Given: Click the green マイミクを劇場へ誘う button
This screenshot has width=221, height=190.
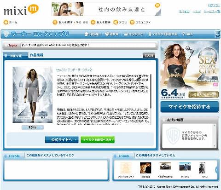Looking at the screenshot, I should 98,140.
